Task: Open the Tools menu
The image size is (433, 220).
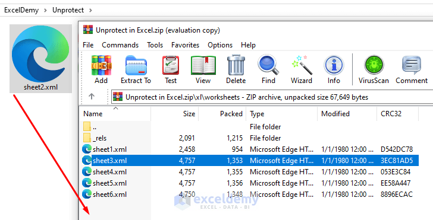Action: [155, 45]
